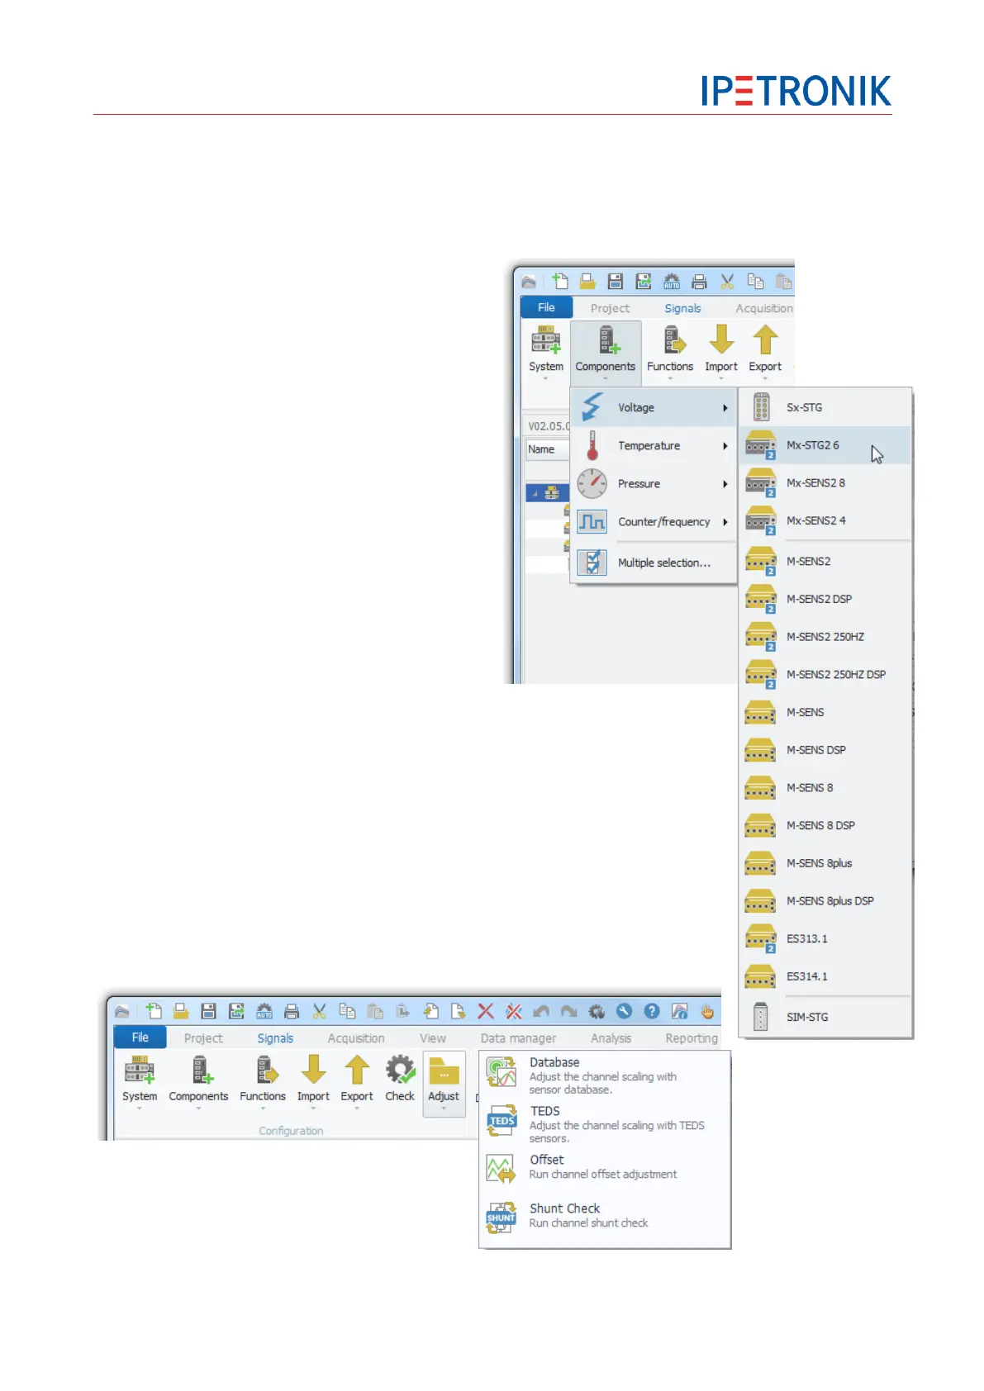Click the orange hand icon in quick toolbar
This screenshot has width=984, height=1391.
pos(707,1011)
